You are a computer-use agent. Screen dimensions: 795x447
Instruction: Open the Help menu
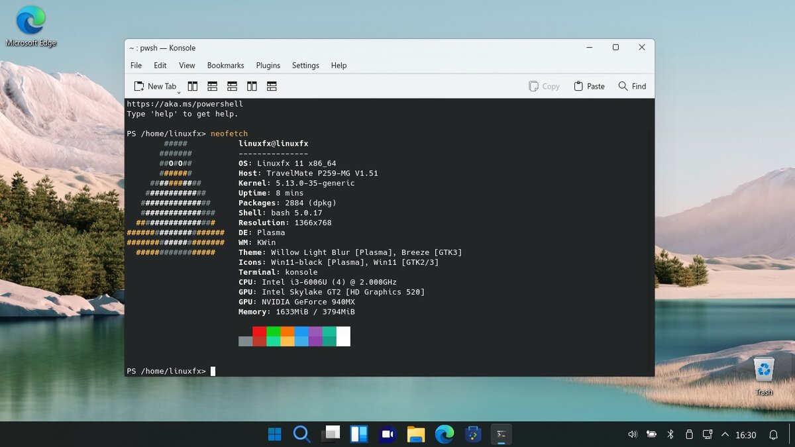339,66
